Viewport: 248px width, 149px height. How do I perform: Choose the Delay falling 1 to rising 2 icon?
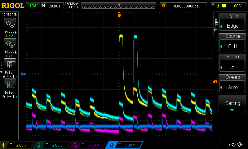tap(10, 85)
